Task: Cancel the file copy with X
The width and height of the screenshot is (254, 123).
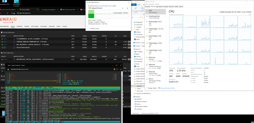Action: (128, 8)
